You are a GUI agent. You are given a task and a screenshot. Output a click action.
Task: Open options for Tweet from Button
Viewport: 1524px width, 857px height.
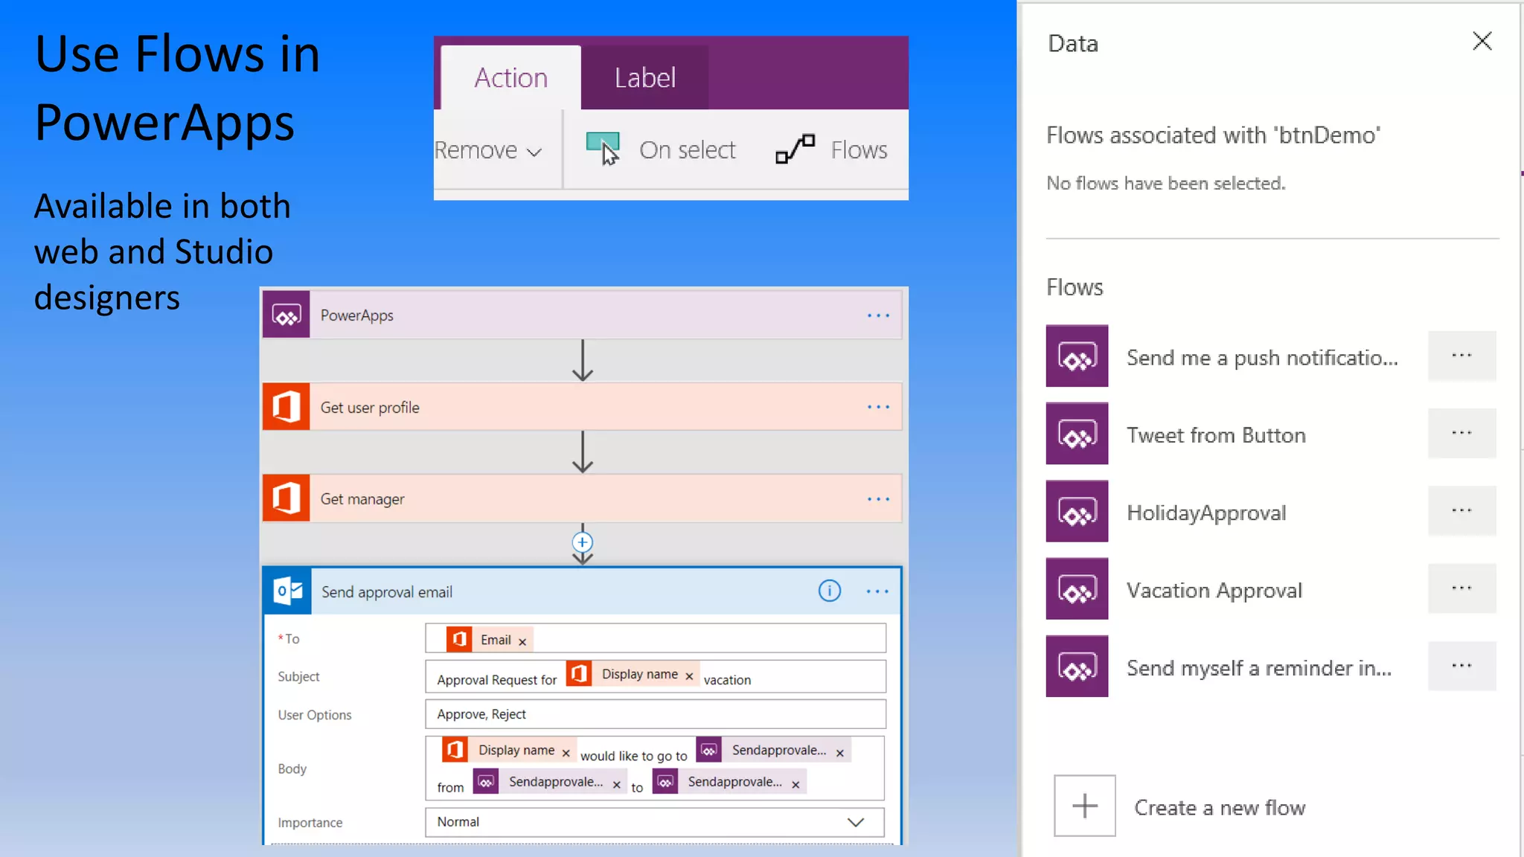pos(1461,433)
